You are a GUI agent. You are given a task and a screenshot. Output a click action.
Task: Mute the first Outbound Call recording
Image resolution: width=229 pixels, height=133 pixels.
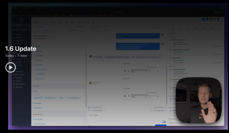click(x=150, y=71)
